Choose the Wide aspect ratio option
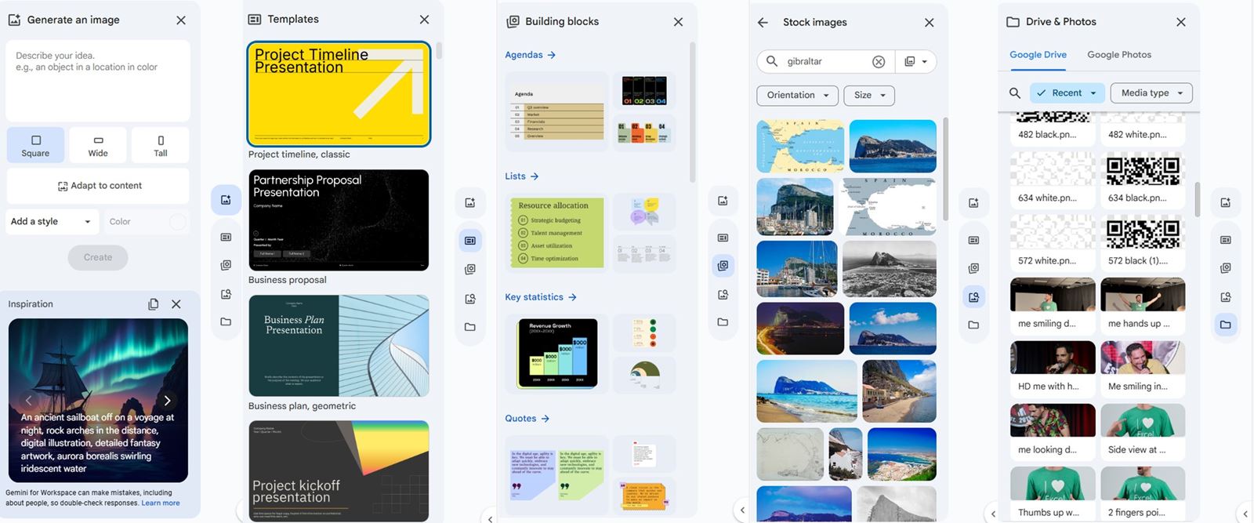Screen dimensions: 1254x523 (x=98, y=146)
